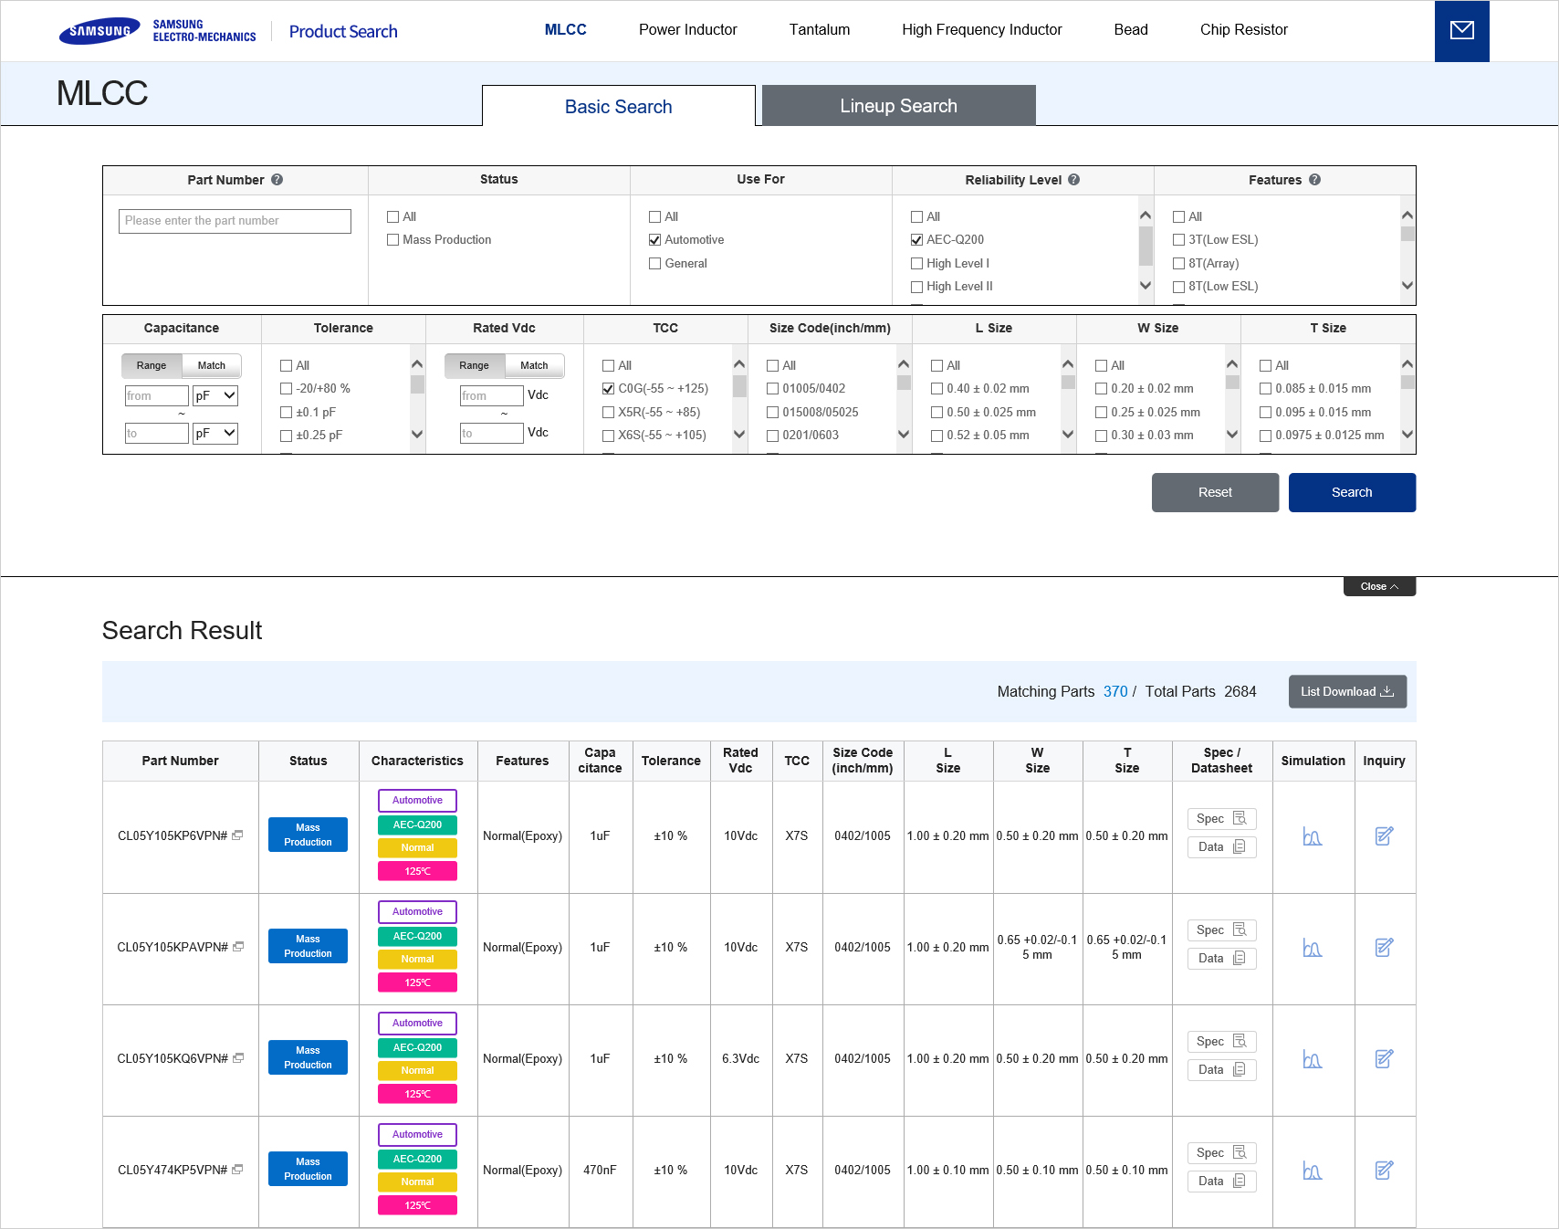Collapse search panel with Close toggle

coord(1379,586)
